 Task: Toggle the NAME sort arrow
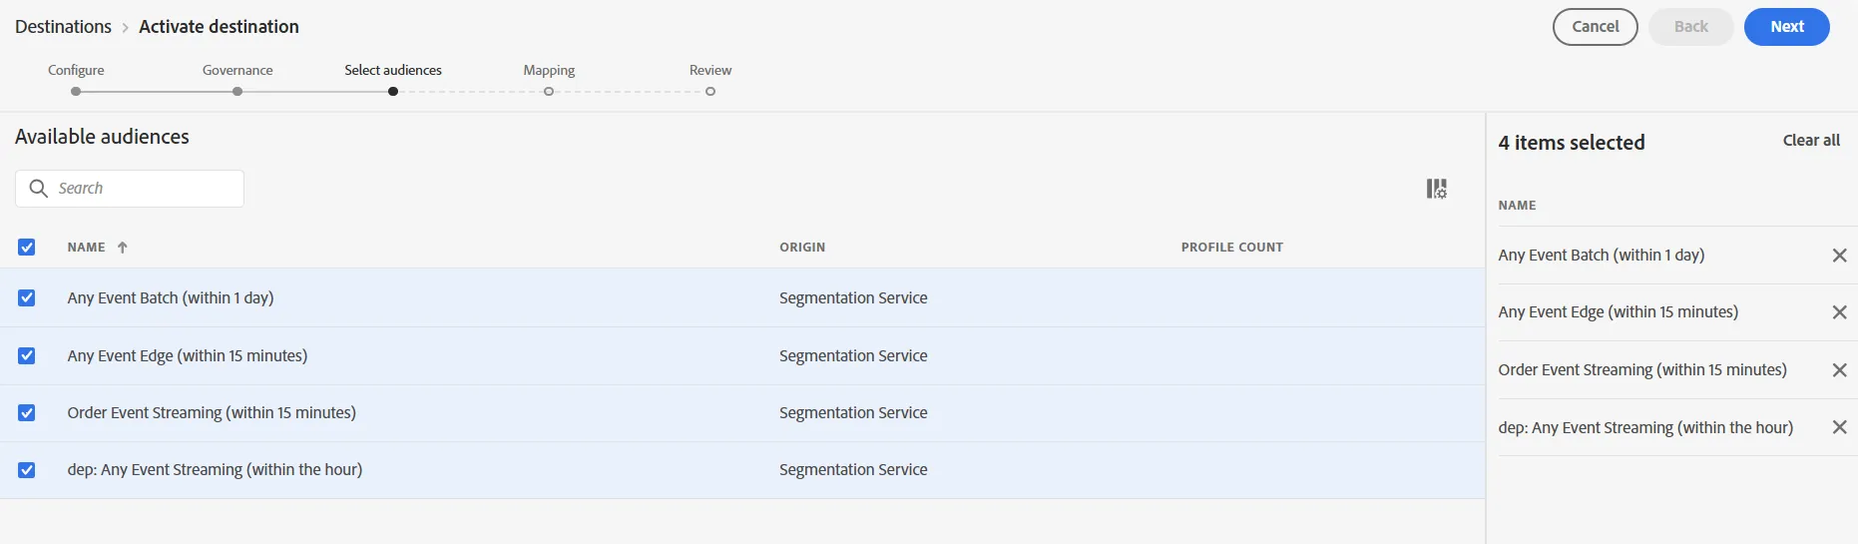[x=123, y=248]
